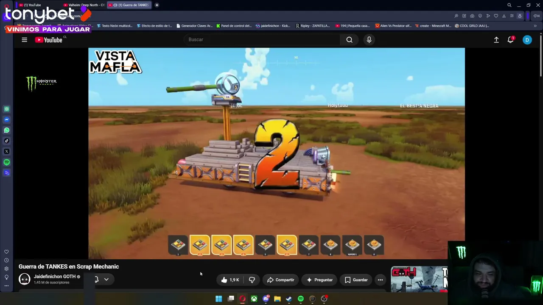
Task: Click the Compartir share button
Action: pyautogui.click(x=280, y=280)
